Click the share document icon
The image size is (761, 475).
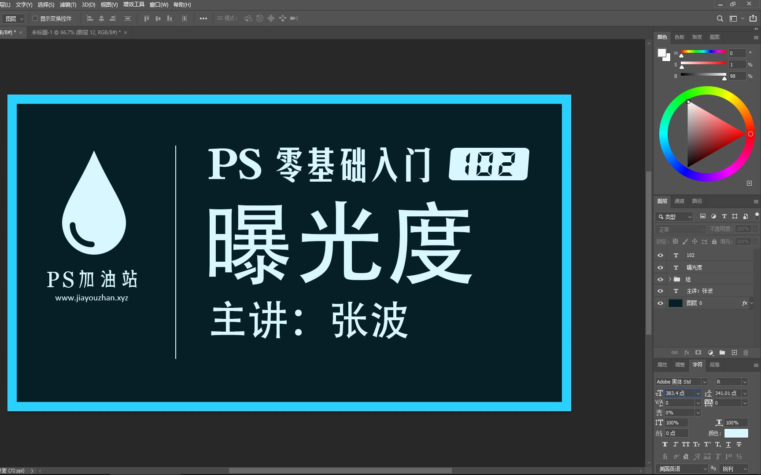(753, 18)
